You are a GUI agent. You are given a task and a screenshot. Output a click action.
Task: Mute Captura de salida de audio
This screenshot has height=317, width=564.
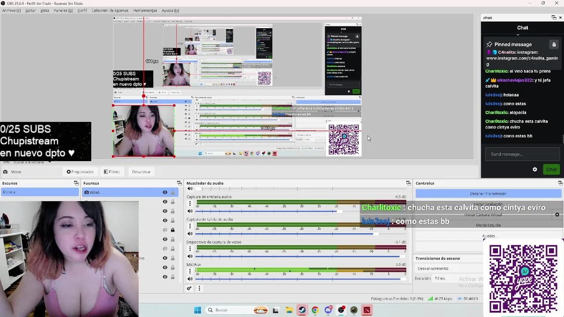click(190, 234)
